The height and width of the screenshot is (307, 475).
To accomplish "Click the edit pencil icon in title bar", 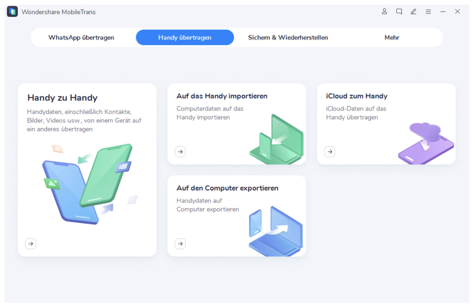I will click(413, 11).
